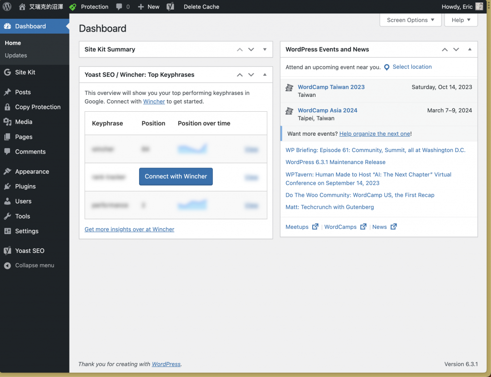Click the Select location link
This screenshot has width=491, height=377.
(412, 67)
